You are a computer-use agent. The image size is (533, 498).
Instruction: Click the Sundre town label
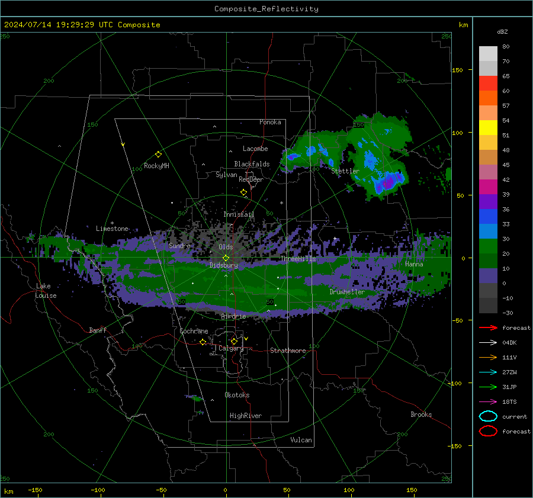[179, 245]
